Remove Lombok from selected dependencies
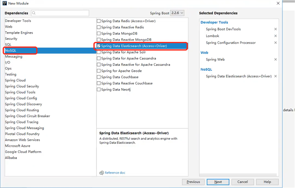 pyautogui.click(x=275, y=36)
